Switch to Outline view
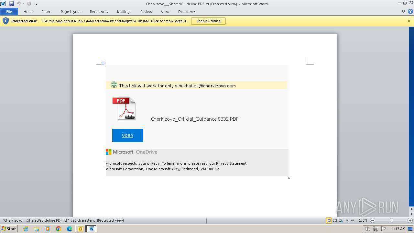Image resolution: width=414 pixels, height=233 pixels. (346, 220)
